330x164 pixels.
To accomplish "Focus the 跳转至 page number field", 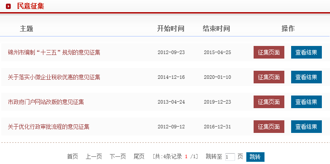I will pos(230,157).
